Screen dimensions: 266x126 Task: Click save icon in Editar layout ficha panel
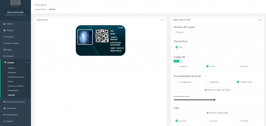[x=259, y=20]
